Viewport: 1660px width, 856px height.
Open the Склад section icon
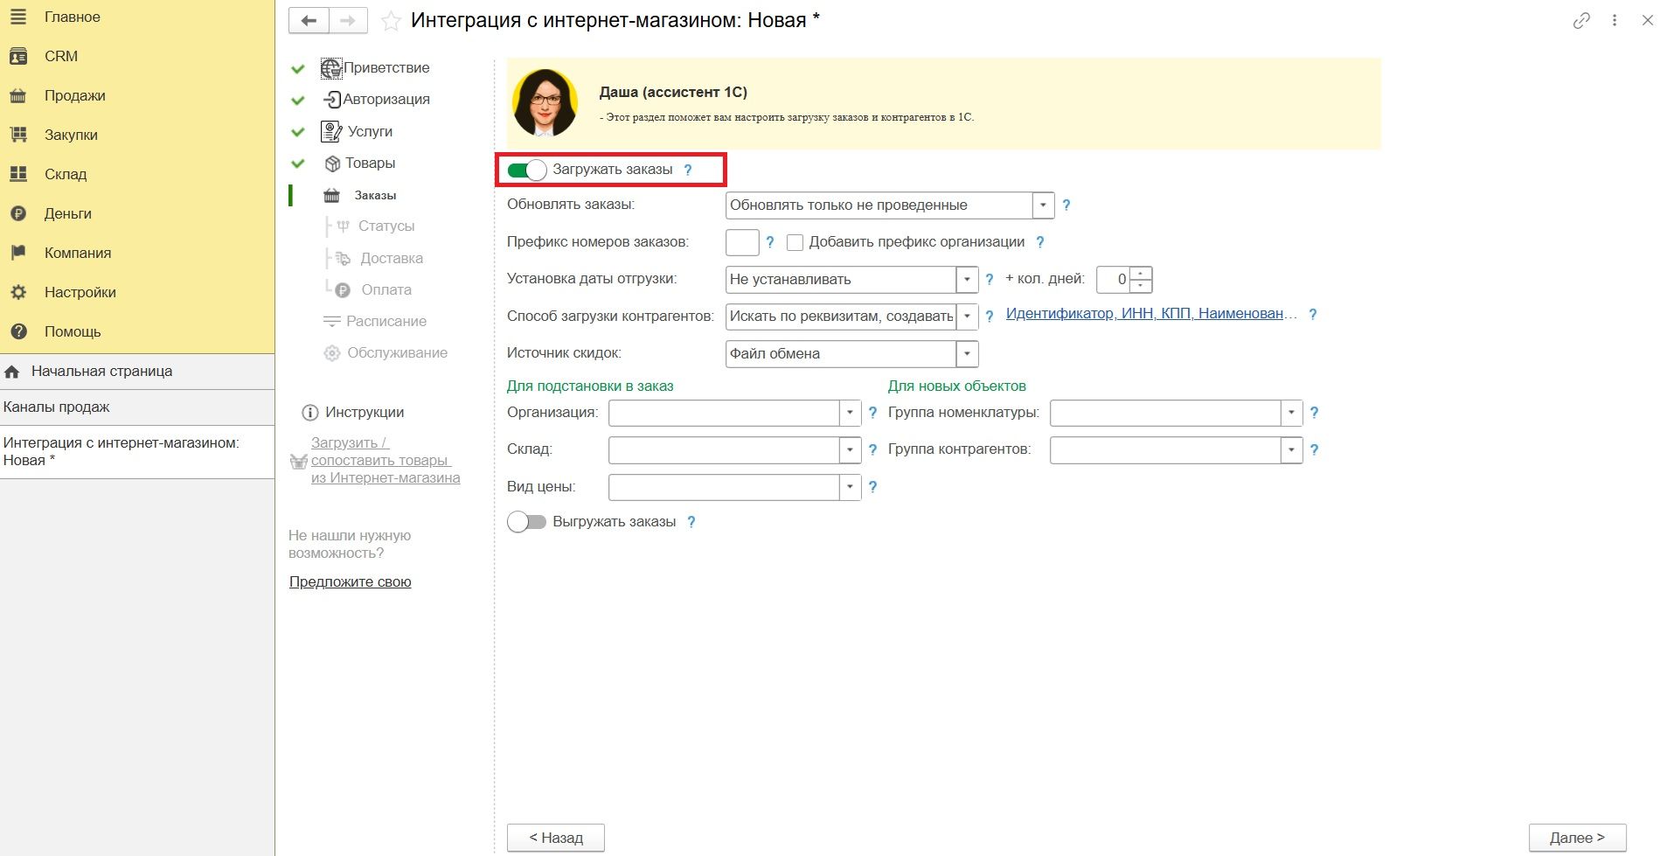click(18, 174)
